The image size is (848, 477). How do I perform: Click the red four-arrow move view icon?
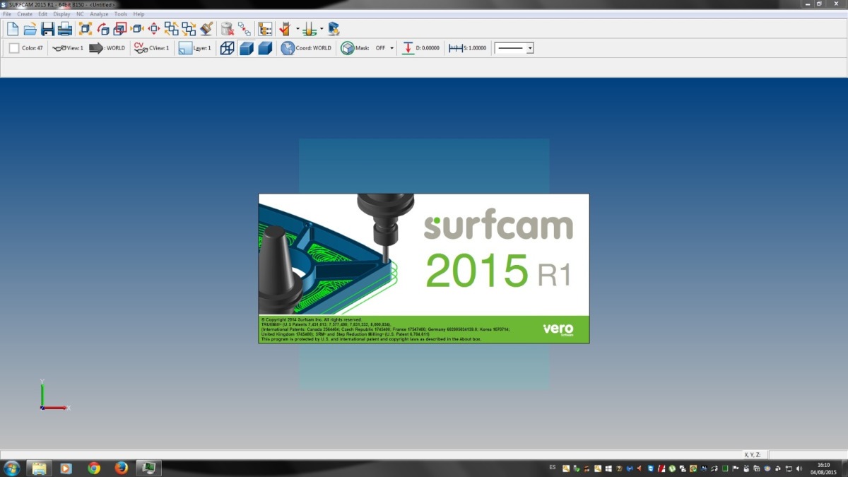tap(154, 29)
